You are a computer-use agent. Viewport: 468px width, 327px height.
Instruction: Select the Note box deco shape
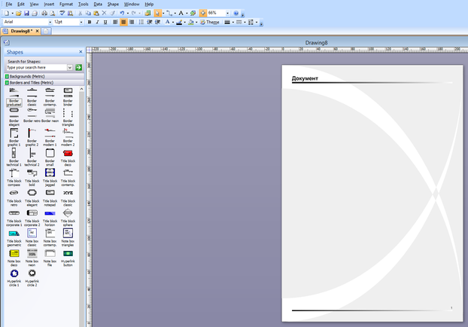coord(14,254)
